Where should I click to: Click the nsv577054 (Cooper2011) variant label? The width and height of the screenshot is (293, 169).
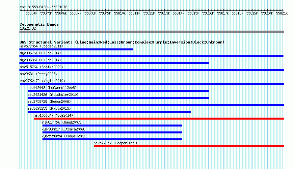click(x=41, y=46)
